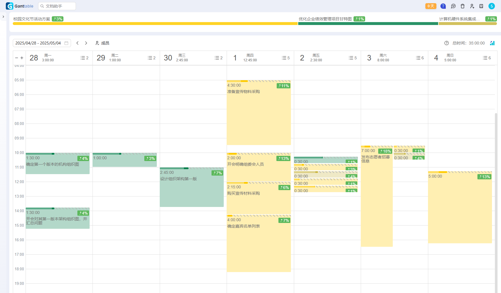Image resolution: width=501 pixels, height=293 pixels.
Task: Go to the next week arrow
Action: pyautogui.click(x=86, y=43)
